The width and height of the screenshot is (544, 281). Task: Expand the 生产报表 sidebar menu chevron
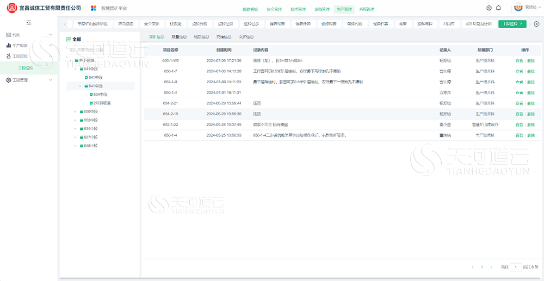51,46
